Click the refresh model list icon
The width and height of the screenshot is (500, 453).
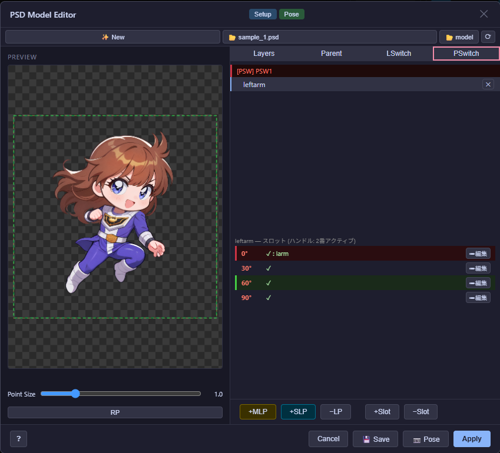[488, 37]
